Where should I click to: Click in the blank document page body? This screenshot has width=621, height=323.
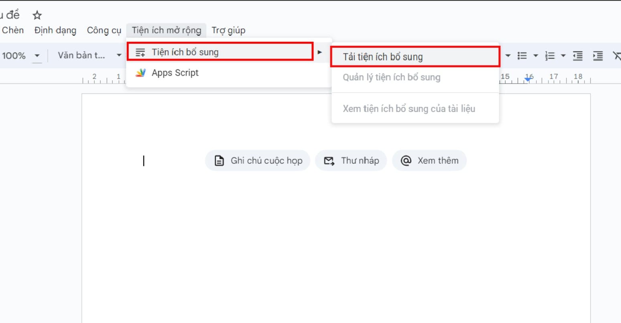(336, 241)
